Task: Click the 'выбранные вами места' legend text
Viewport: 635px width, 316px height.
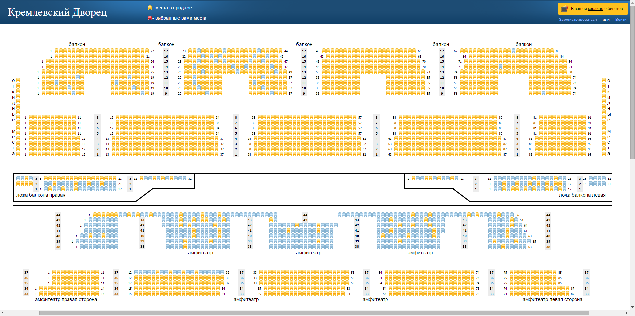Action: tap(181, 18)
